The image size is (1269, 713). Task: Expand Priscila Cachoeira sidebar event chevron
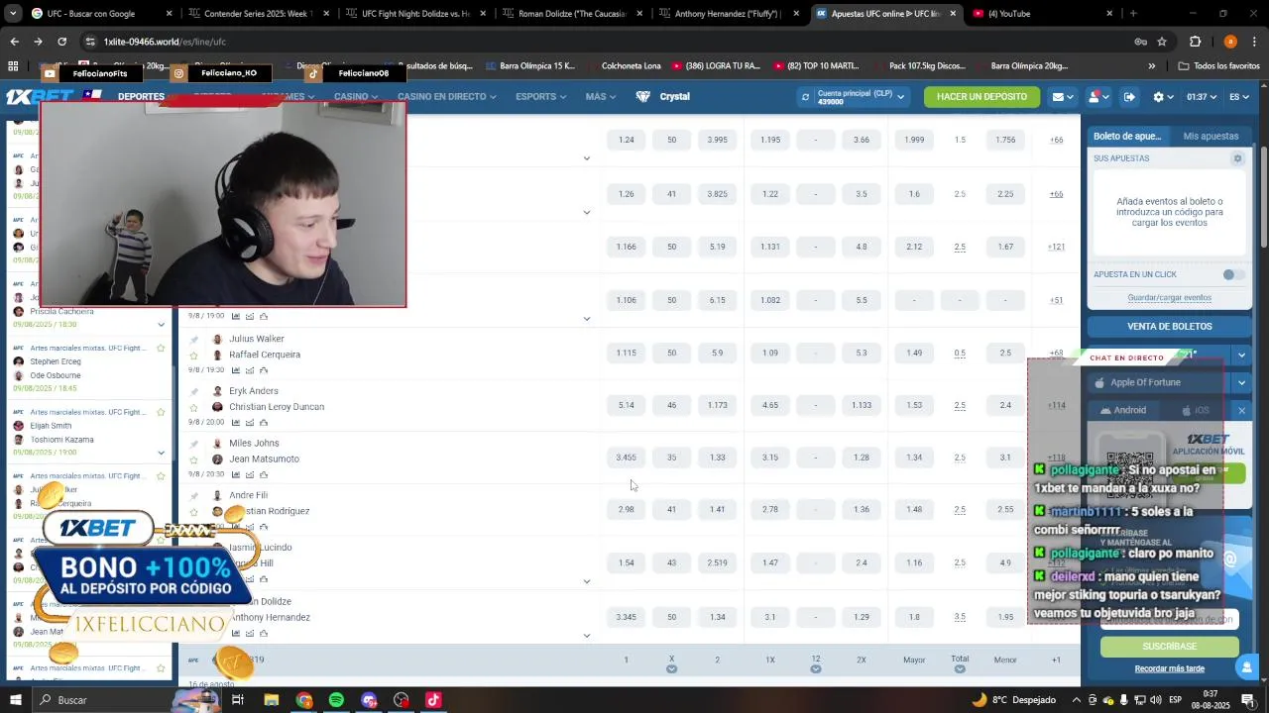(161, 324)
